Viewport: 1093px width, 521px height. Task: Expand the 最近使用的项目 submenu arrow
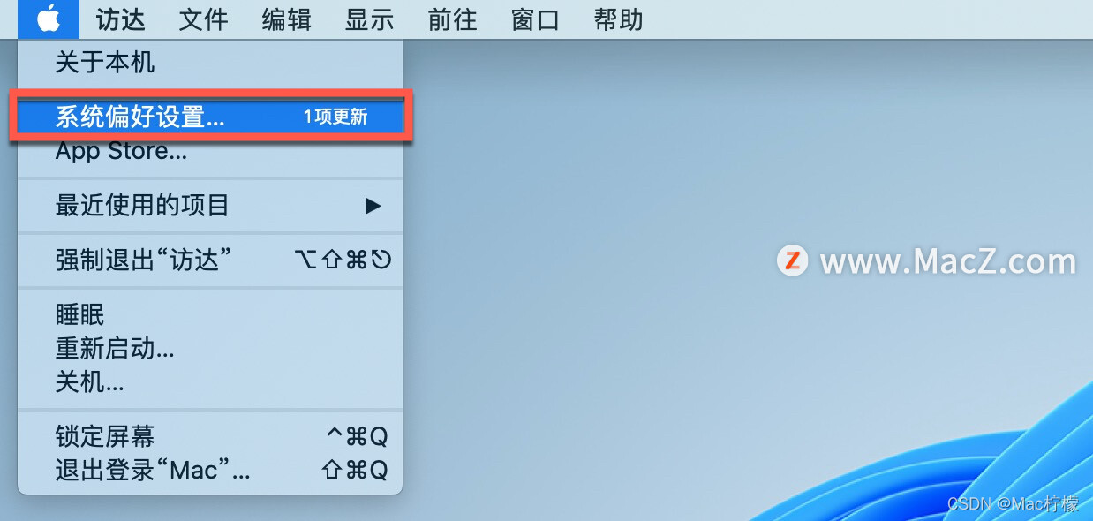[373, 206]
